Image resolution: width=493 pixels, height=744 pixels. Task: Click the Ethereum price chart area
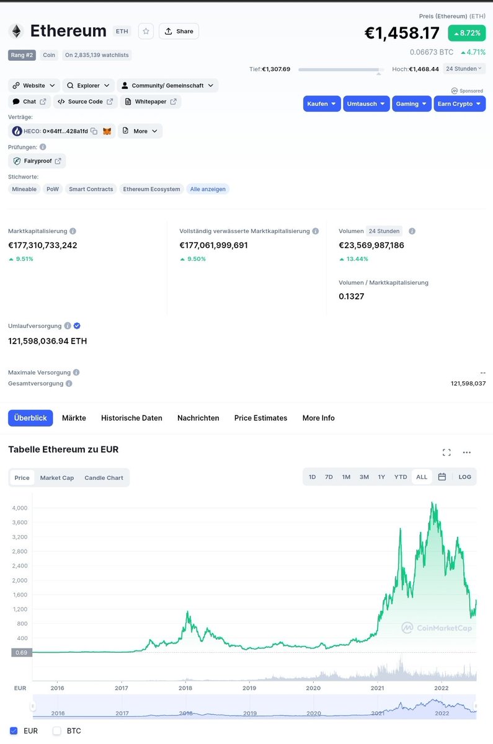254,588
